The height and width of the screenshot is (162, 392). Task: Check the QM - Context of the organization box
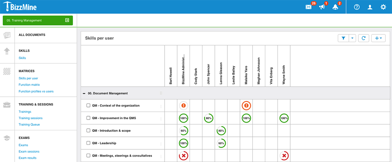pyautogui.click(x=88, y=105)
